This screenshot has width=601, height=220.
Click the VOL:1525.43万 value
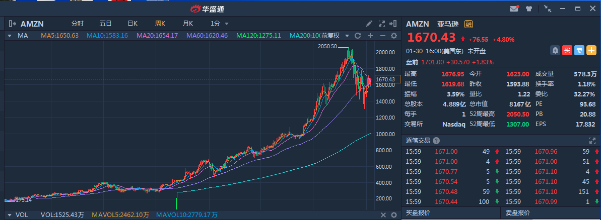tap(62, 215)
